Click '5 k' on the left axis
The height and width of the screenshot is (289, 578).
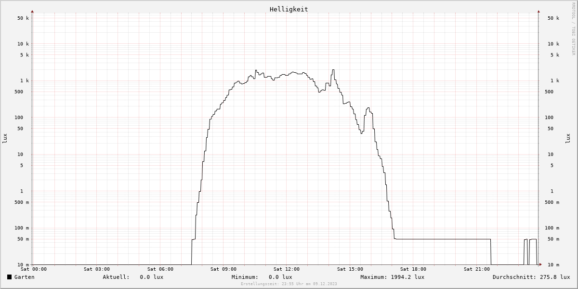pos(25,55)
